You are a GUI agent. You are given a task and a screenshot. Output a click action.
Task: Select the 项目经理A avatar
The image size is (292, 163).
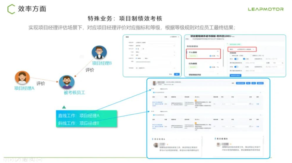[22, 78]
